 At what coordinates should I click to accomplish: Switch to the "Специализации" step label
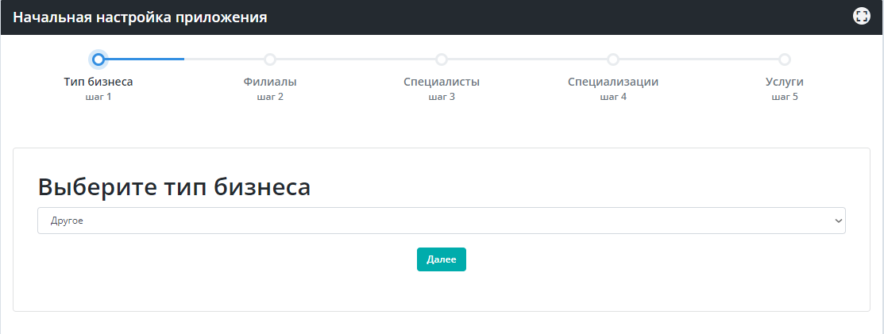tap(613, 82)
